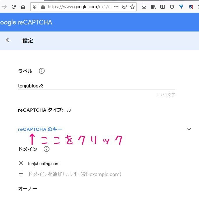The width and height of the screenshot is (199, 200).
Task: Click the v3 reCAPTCHA type value
Action: pyautogui.click(x=68, y=110)
